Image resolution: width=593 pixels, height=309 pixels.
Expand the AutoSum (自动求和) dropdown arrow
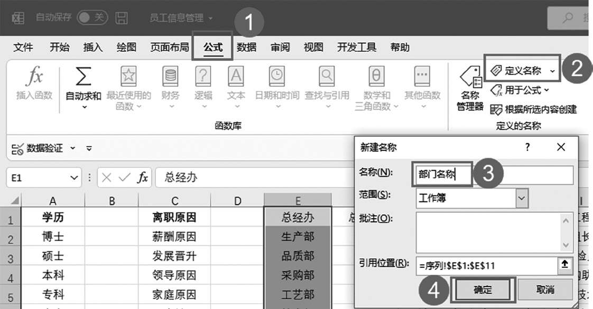click(84, 107)
